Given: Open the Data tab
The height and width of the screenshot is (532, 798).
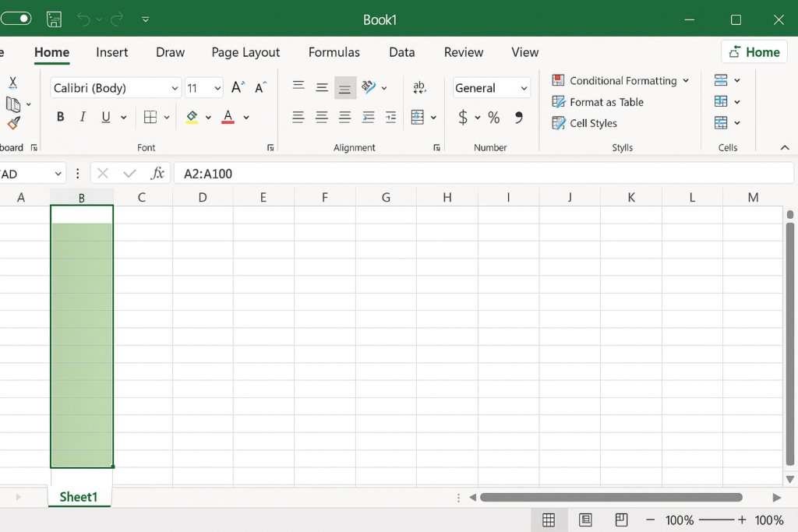Looking at the screenshot, I should 402,52.
